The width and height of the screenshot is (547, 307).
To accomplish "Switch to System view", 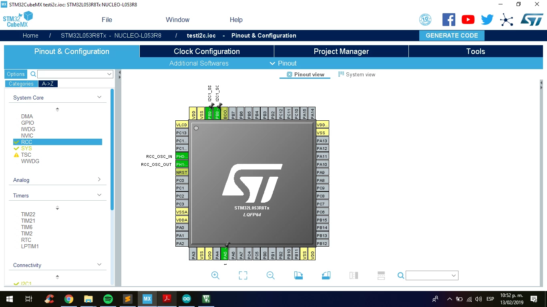I will [x=357, y=74].
